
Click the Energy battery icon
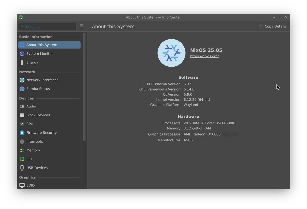pos(22,63)
